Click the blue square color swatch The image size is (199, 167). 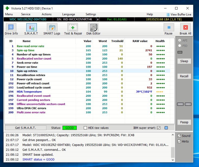[166, 128]
